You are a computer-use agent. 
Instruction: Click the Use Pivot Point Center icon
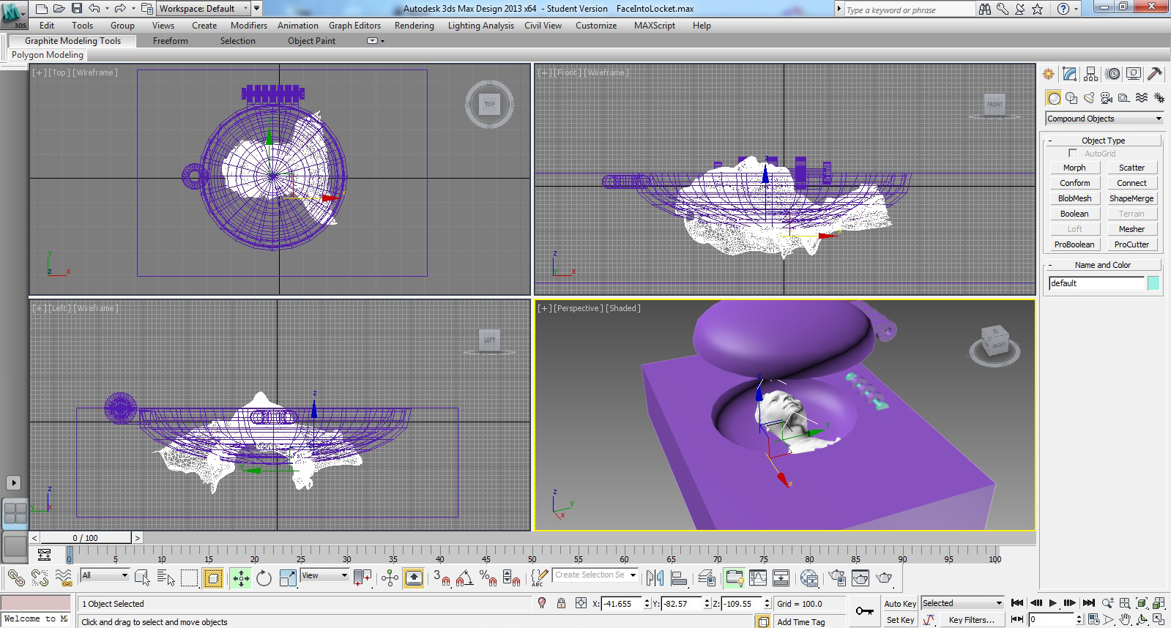click(x=363, y=578)
